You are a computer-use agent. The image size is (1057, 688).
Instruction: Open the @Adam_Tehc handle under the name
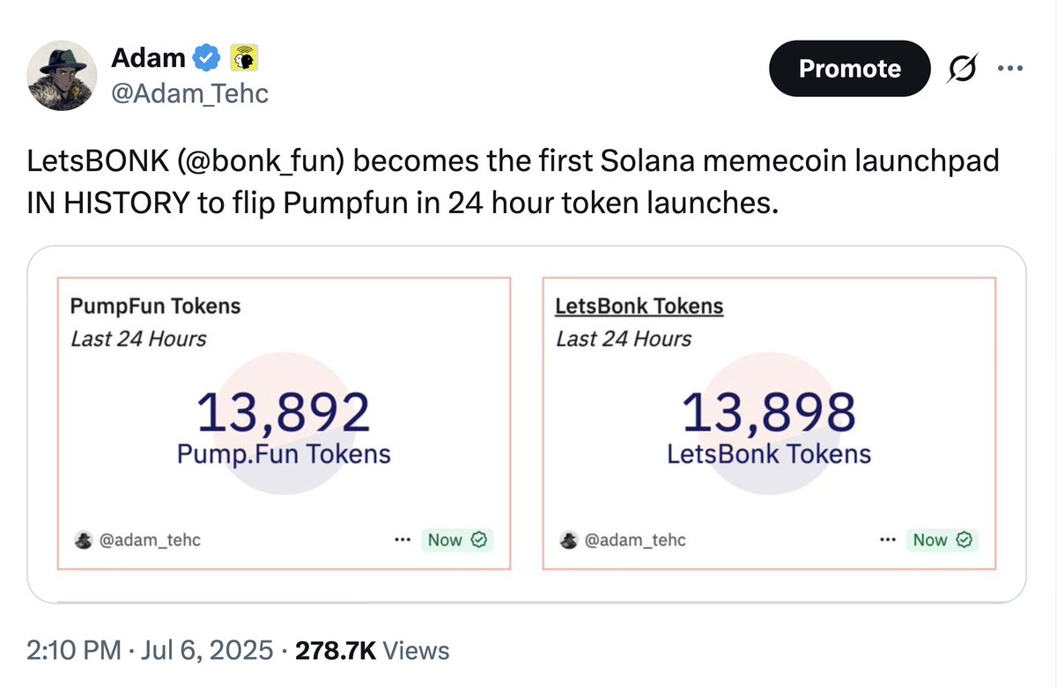point(189,92)
